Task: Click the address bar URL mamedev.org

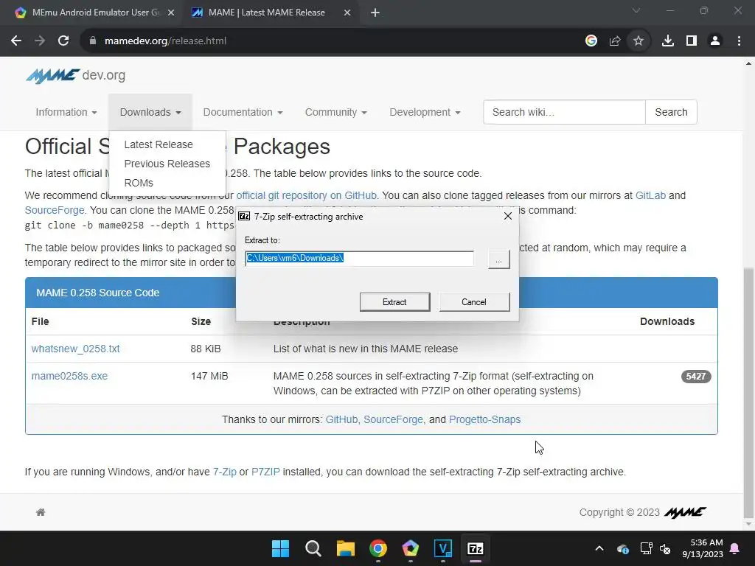Action: click(x=165, y=41)
